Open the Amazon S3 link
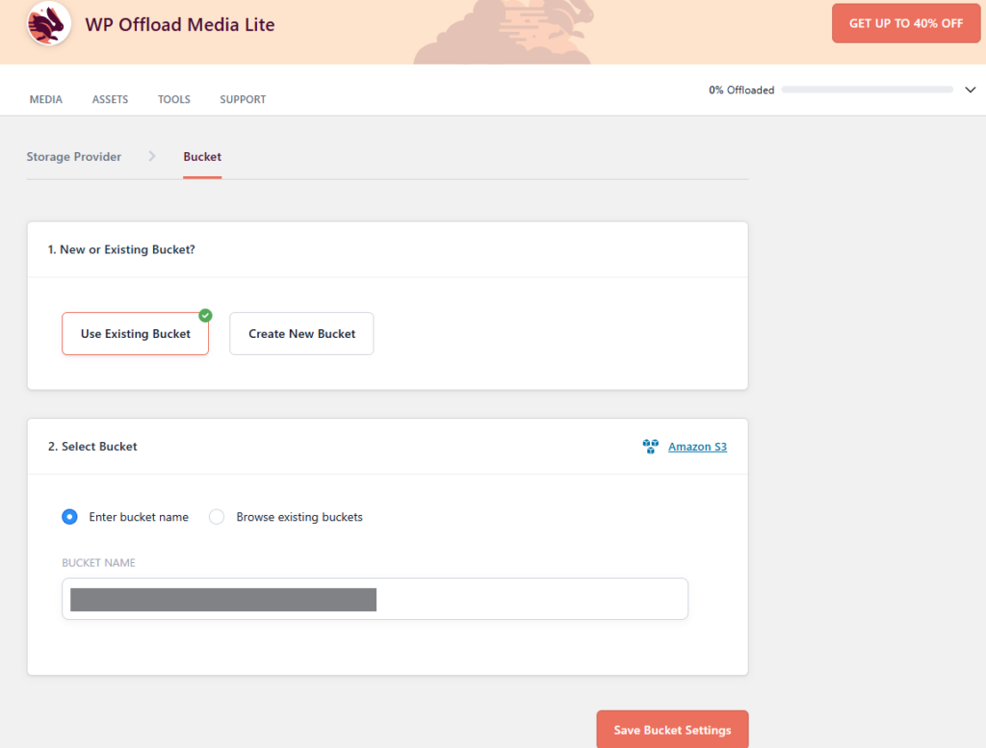 tap(697, 447)
